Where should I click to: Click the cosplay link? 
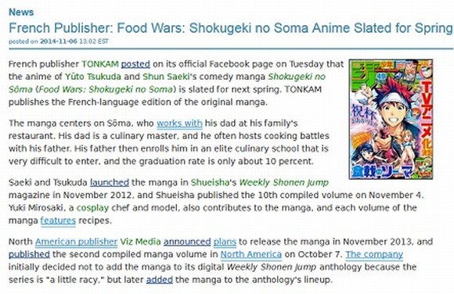click(92, 208)
